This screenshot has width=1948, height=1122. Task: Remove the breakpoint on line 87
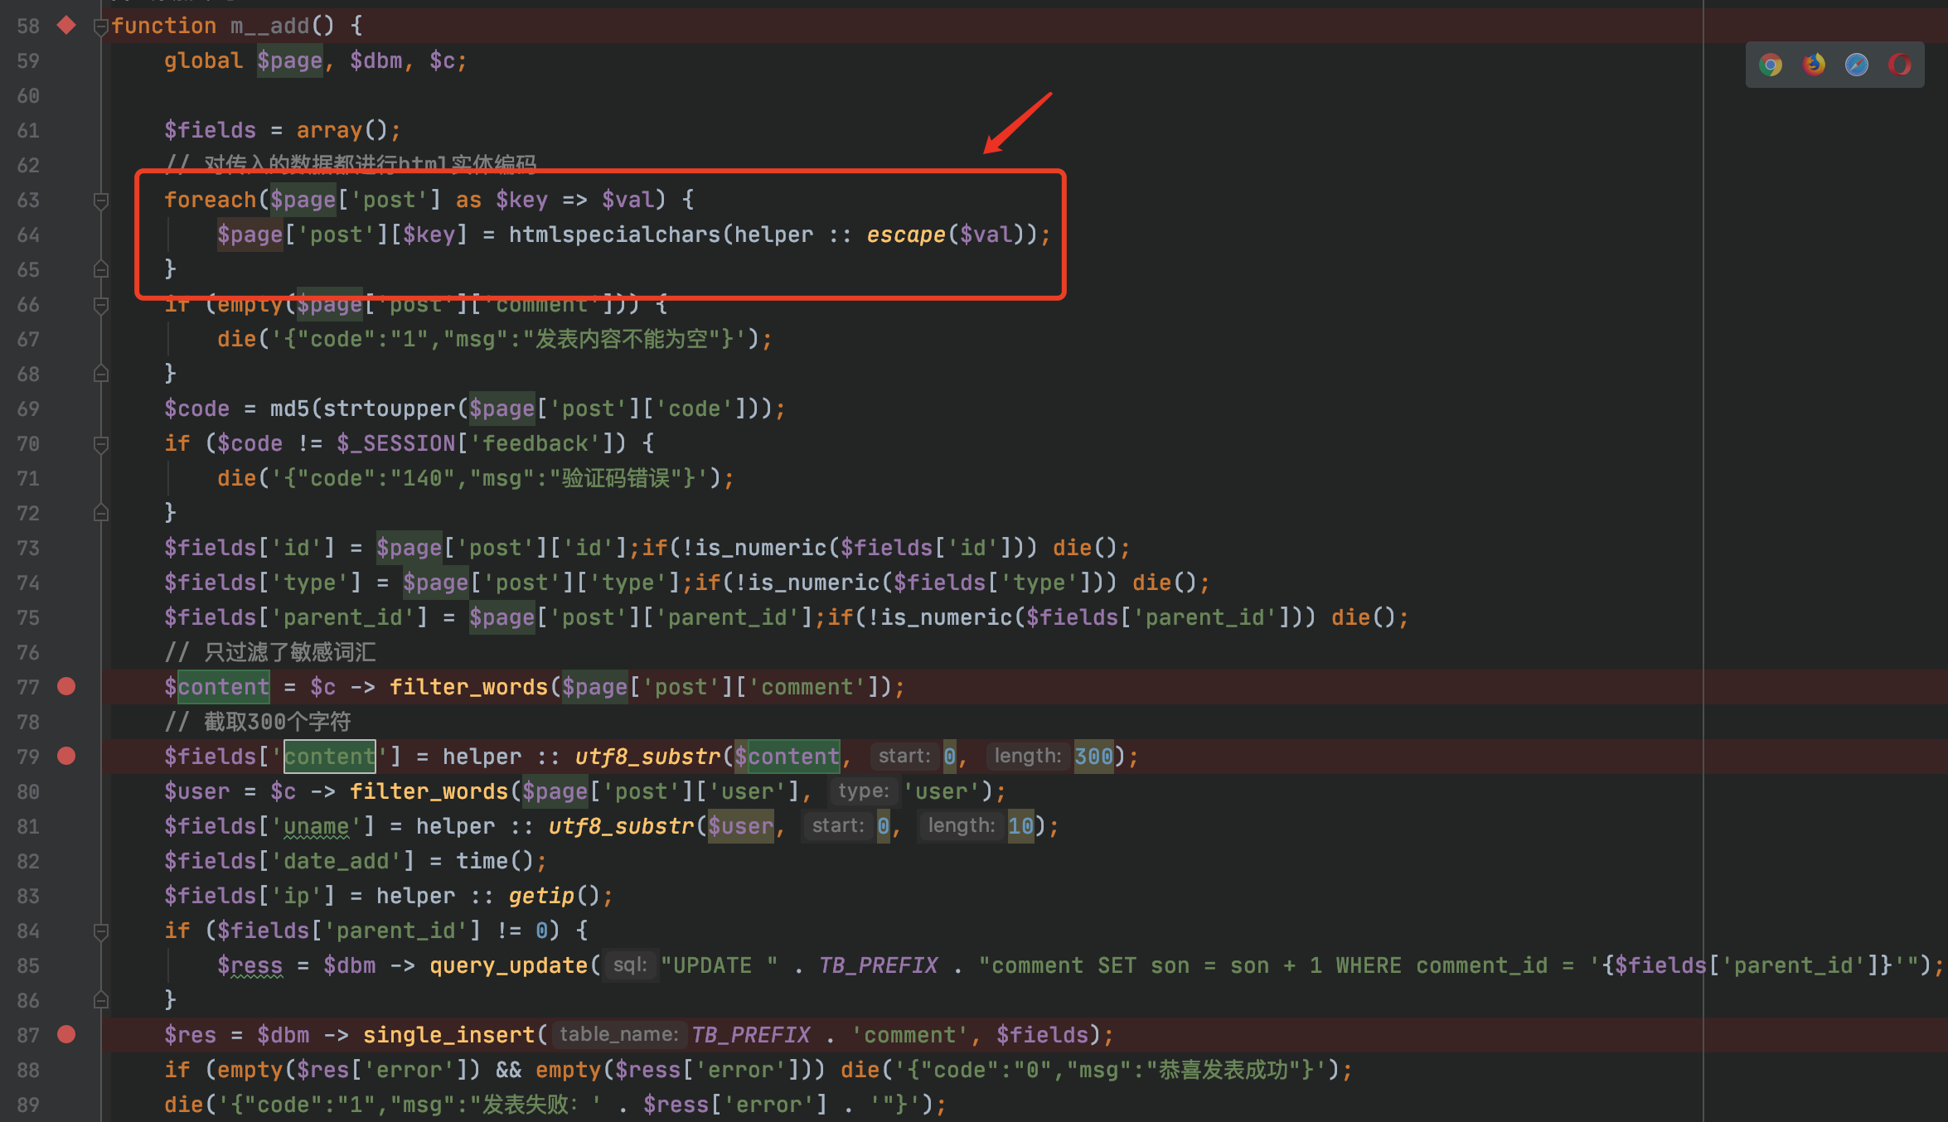tap(66, 1034)
